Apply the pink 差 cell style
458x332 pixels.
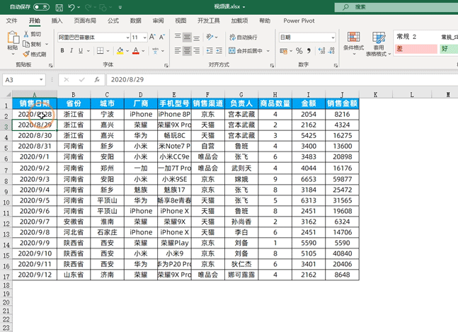click(416, 49)
